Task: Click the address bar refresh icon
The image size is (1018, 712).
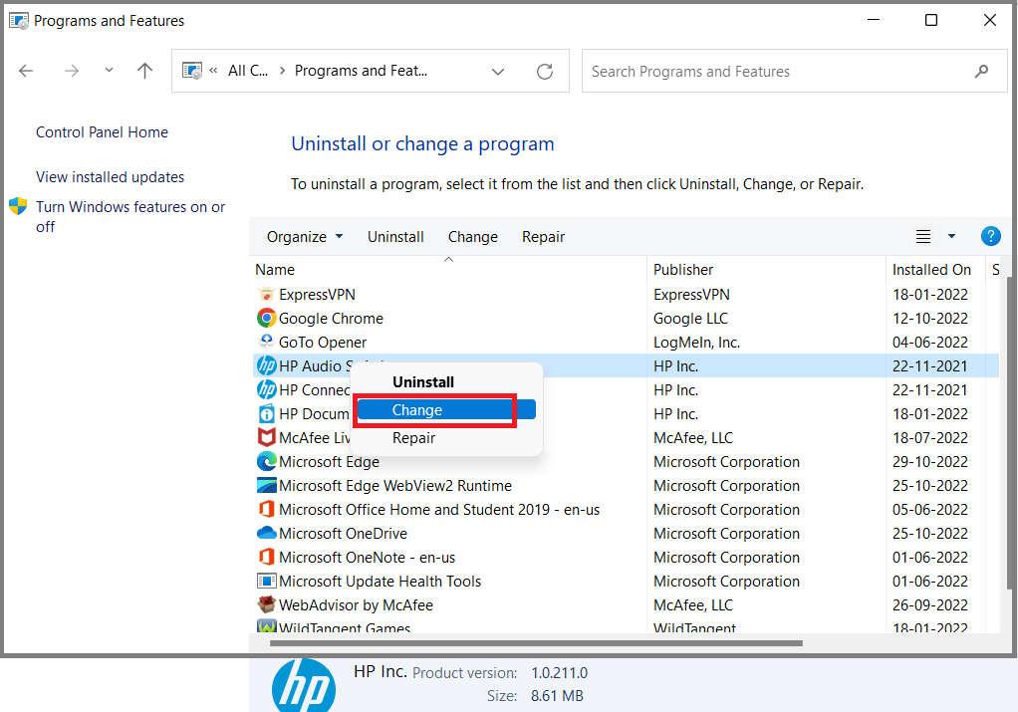Action: click(x=544, y=71)
